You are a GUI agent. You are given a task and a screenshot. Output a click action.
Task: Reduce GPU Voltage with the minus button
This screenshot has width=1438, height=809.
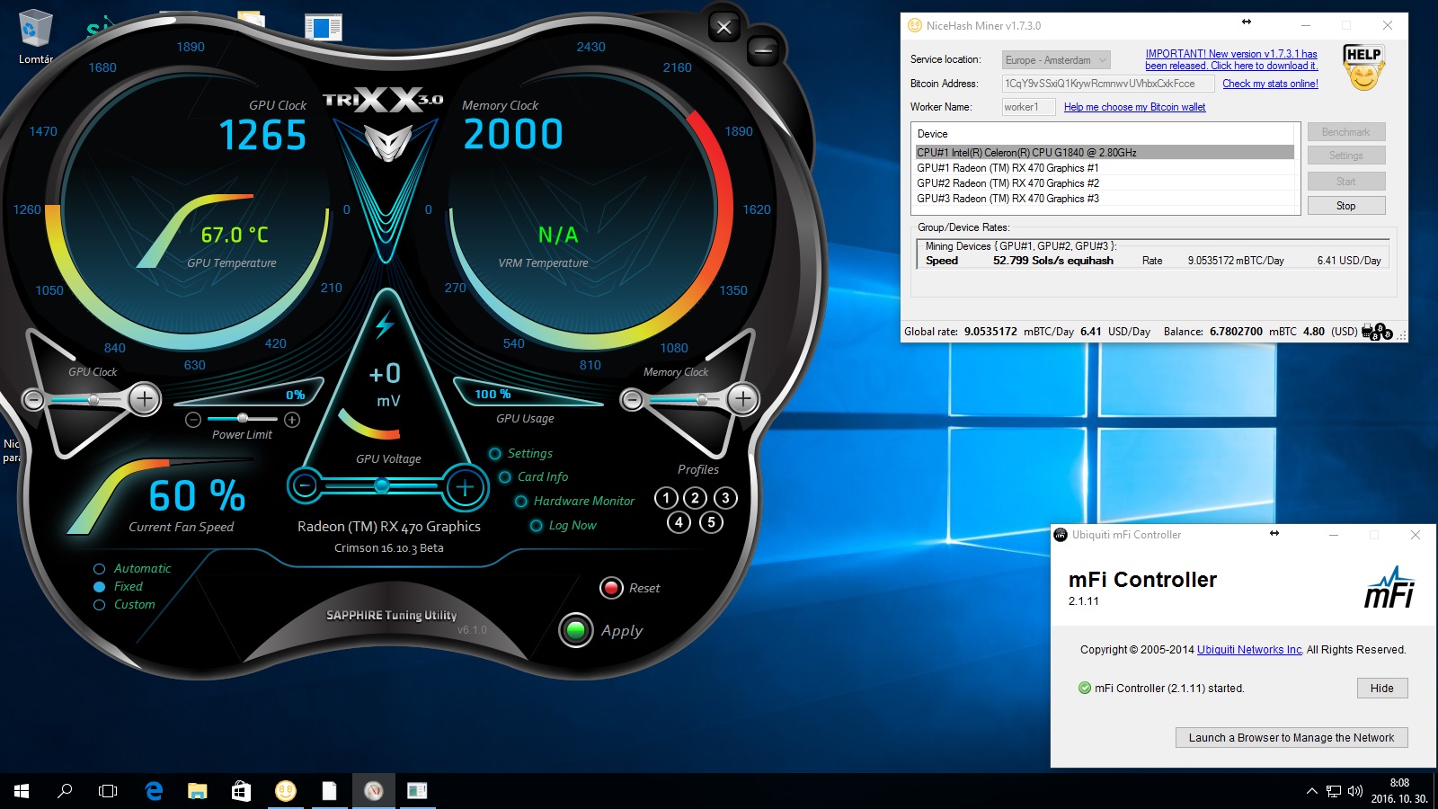(306, 486)
